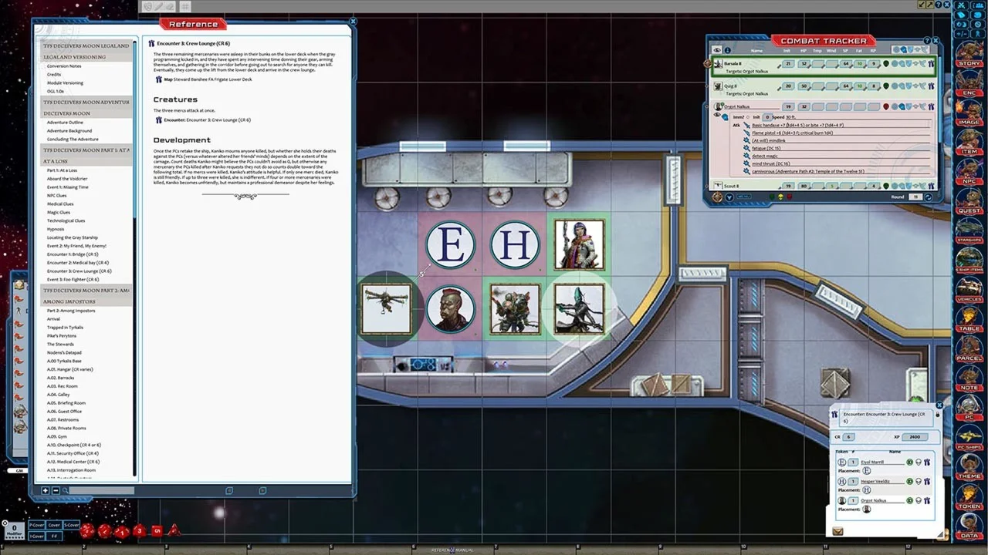Screen dimensions: 988x555
Task: Collapse the Deceivers Moon Part 1 section
Action: pyautogui.click(x=86, y=150)
